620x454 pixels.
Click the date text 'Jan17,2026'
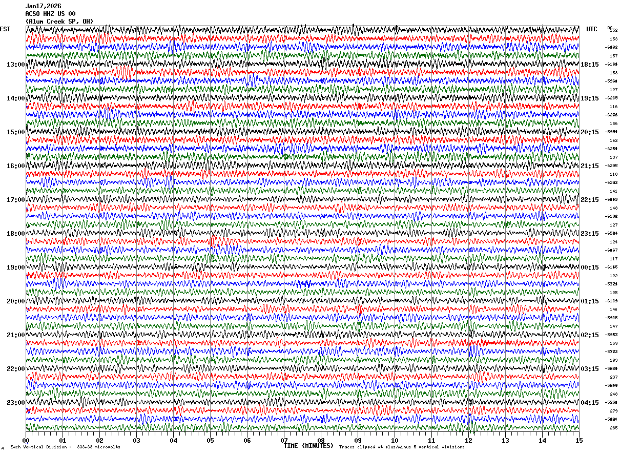click(x=43, y=6)
